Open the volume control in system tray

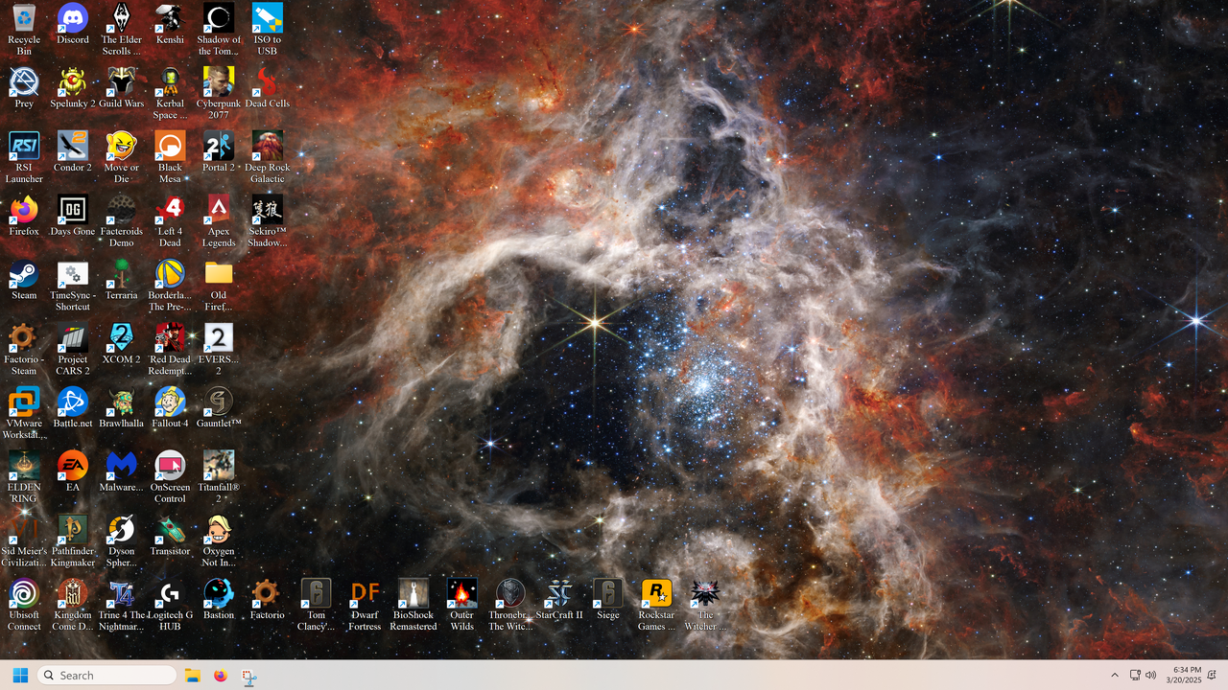(1150, 676)
